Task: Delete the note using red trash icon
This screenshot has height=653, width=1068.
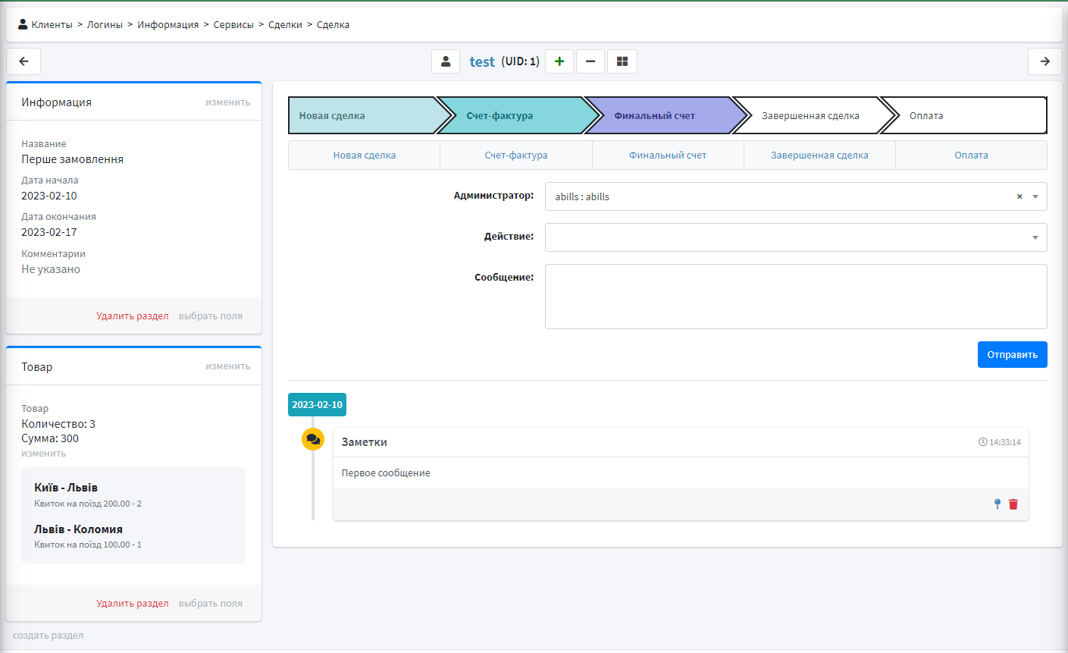Action: pyautogui.click(x=1013, y=504)
